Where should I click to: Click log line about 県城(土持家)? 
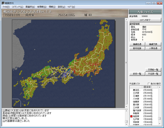pos(25,116)
